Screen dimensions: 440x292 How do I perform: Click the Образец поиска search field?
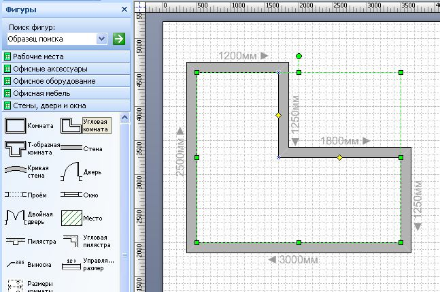52,39
